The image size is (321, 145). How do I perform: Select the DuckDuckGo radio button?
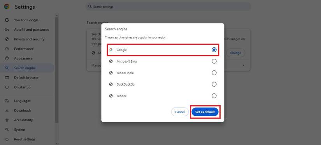(214, 84)
